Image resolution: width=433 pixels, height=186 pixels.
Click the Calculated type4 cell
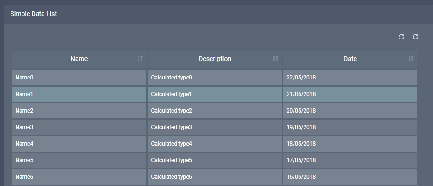pos(215,144)
